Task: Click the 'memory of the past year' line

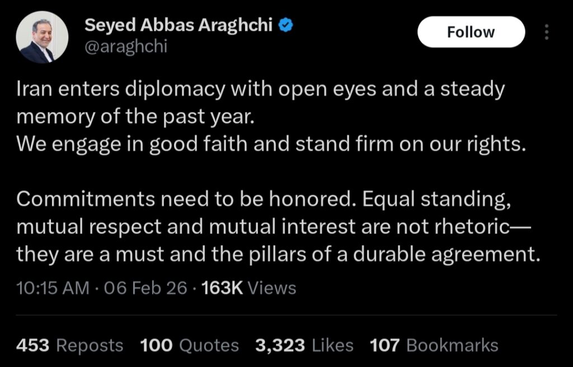Action: coord(134,117)
